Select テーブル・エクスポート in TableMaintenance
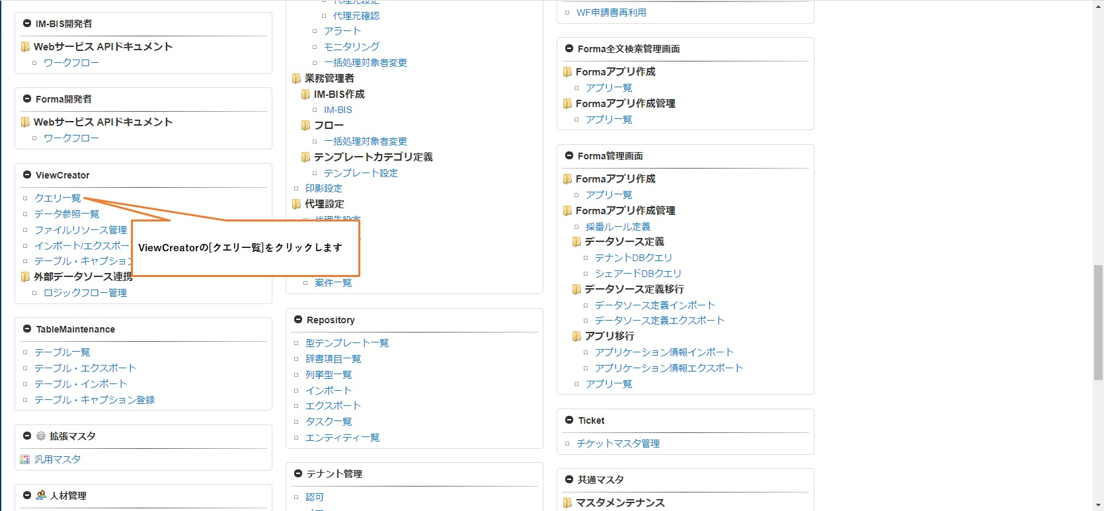The image size is (1104, 511). point(85,368)
